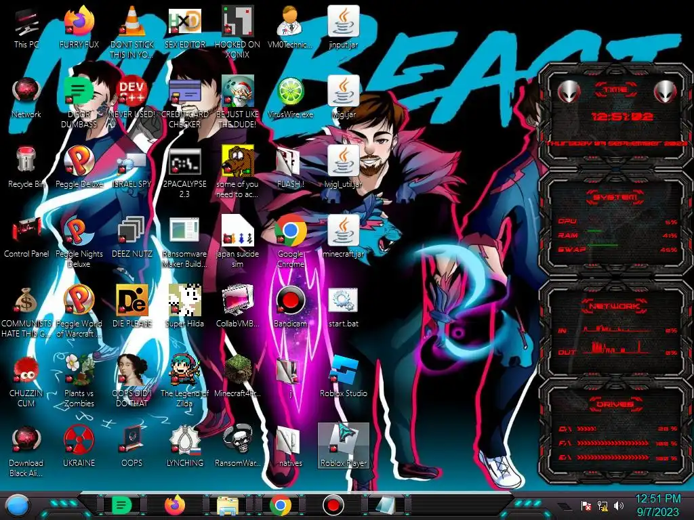Screen dimensions: 694x520
Task: Select FLASH ! folder icon
Action: pos(290,167)
